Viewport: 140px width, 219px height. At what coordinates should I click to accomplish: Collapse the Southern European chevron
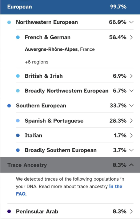[x=131, y=105]
